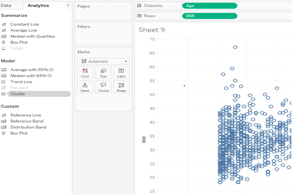Choose Average with 95% CI
The width and height of the screenshot is (292, 195).
coord(32,70)
